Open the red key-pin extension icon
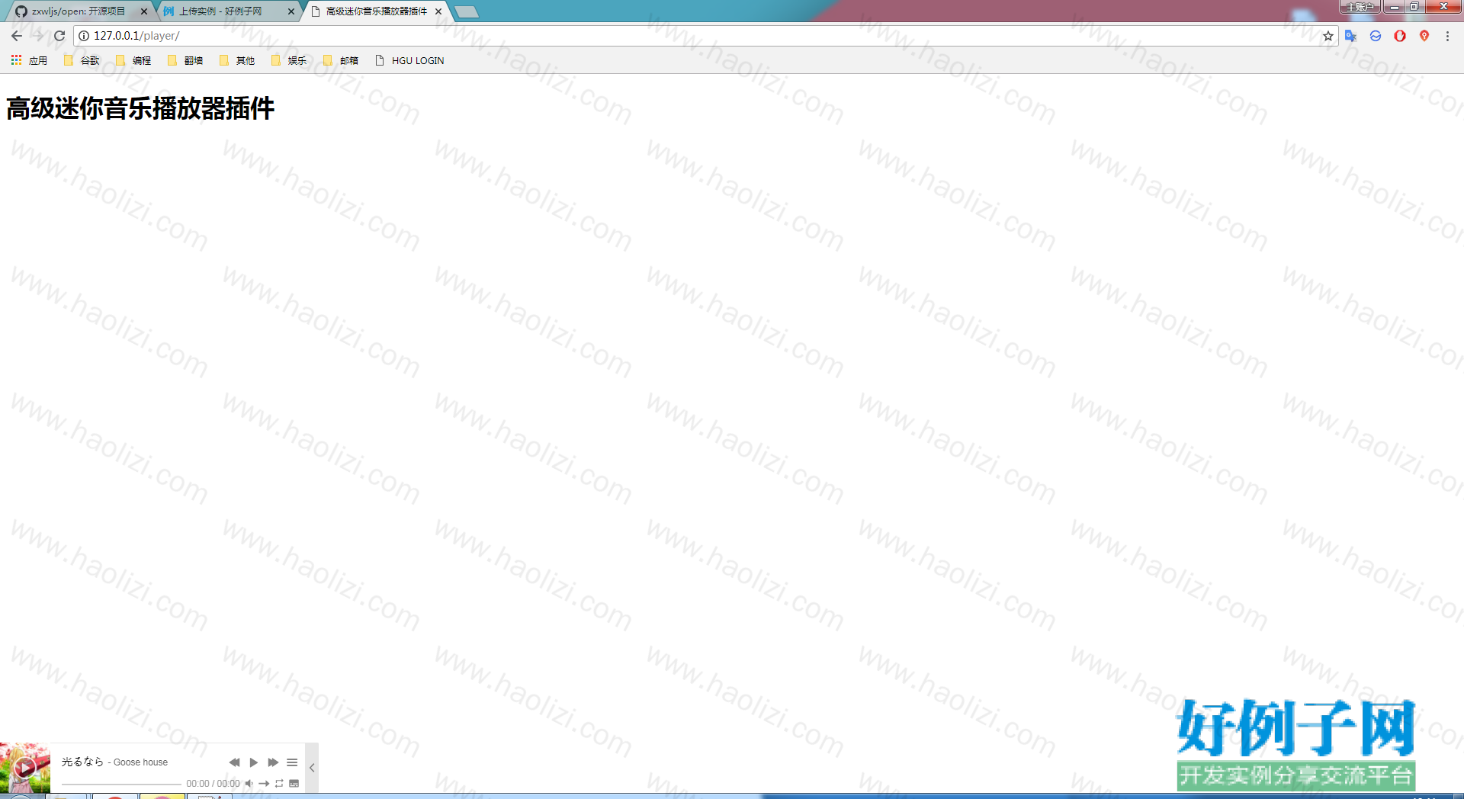 [x=1424, y=36]
